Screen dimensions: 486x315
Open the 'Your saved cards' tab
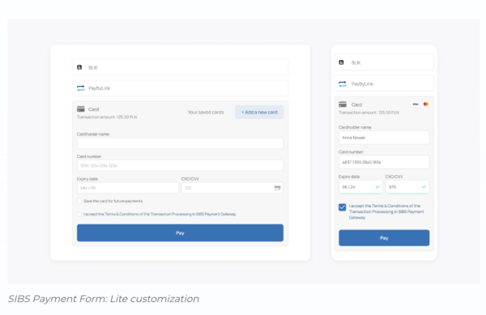[206, 112]
